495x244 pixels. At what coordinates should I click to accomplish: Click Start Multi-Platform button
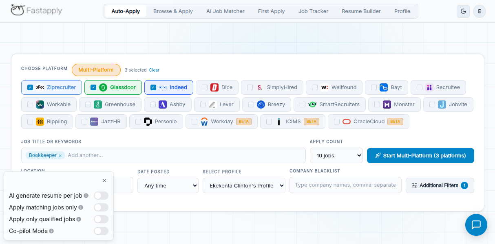[x=420, y=155]
